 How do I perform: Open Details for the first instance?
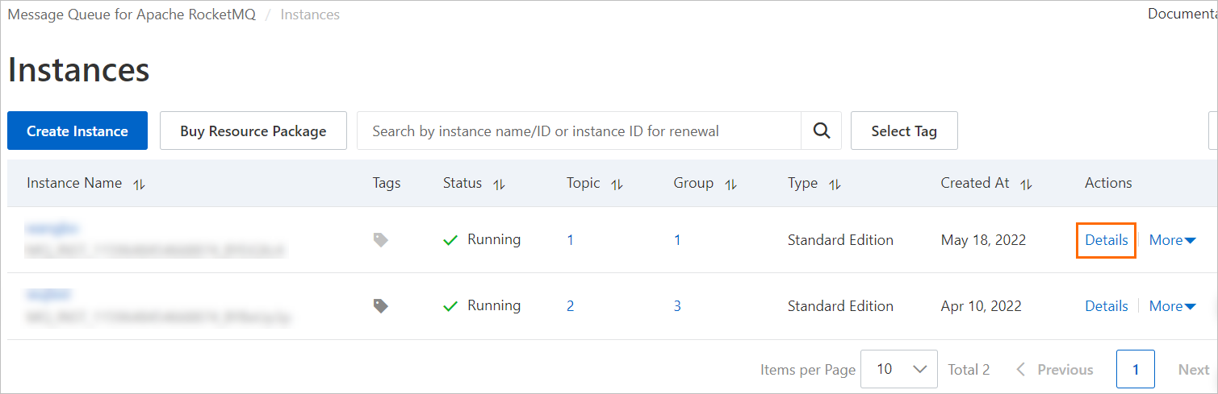click(1106, 240)
